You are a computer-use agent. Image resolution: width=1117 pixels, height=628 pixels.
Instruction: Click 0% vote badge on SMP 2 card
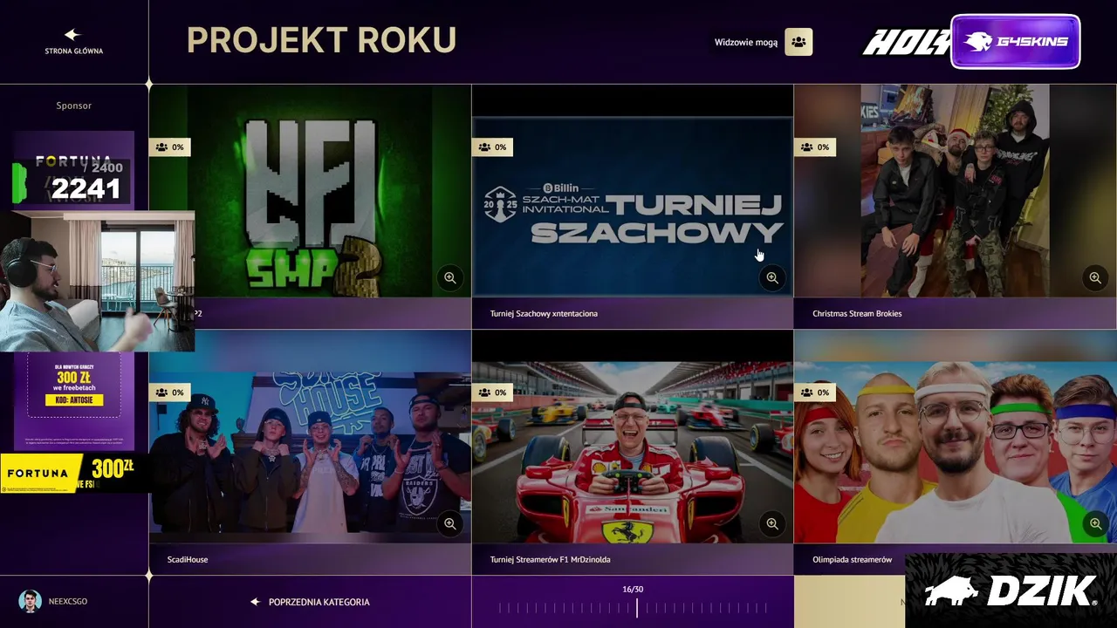click(x=169, y=147)
